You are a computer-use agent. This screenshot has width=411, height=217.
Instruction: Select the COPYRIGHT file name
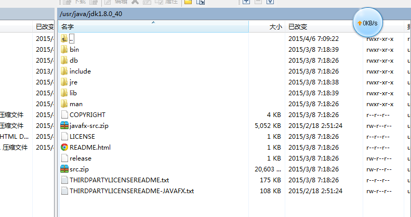click(x=87, y=115)
